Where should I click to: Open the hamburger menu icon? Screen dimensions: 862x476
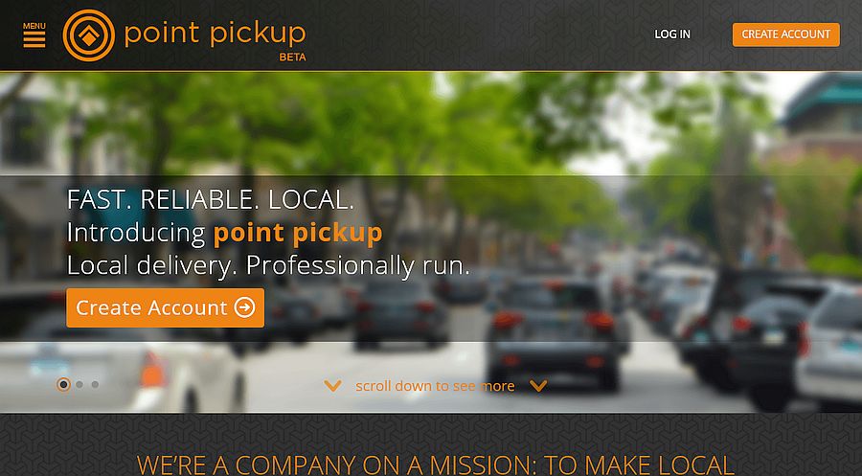coord(34,39)
